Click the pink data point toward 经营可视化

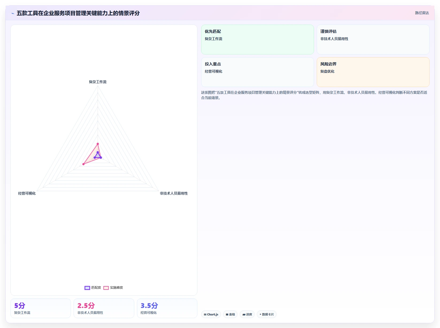click(83, 164)
